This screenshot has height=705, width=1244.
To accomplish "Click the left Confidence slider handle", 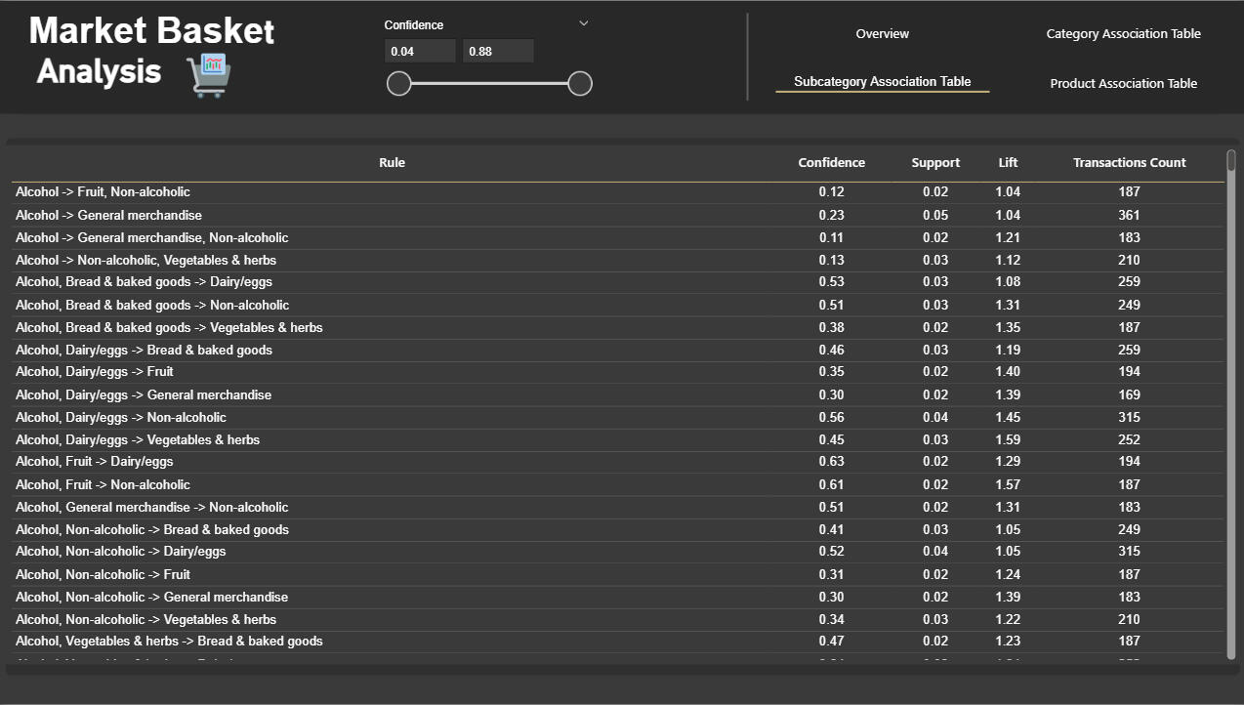I will point(398,84).
